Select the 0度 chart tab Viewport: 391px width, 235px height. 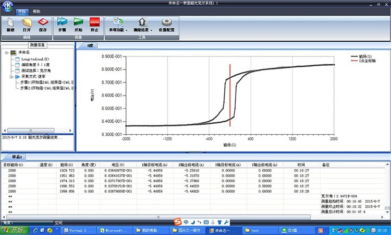click(x=90, y=46)
